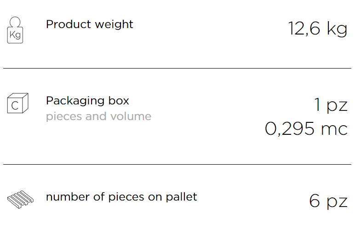355x230 pixels.
Task: Select the 6 pz pallet value
Action: coord(328,201)
